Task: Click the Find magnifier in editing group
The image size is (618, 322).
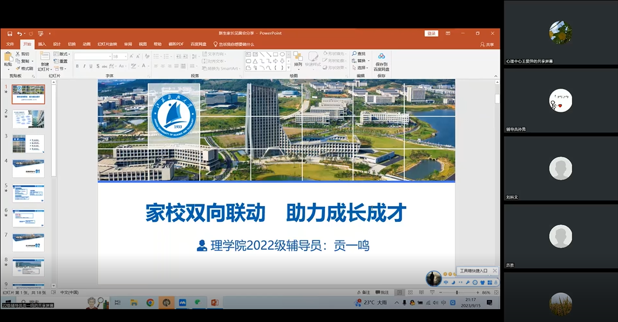Action: (x=354, y=54)
